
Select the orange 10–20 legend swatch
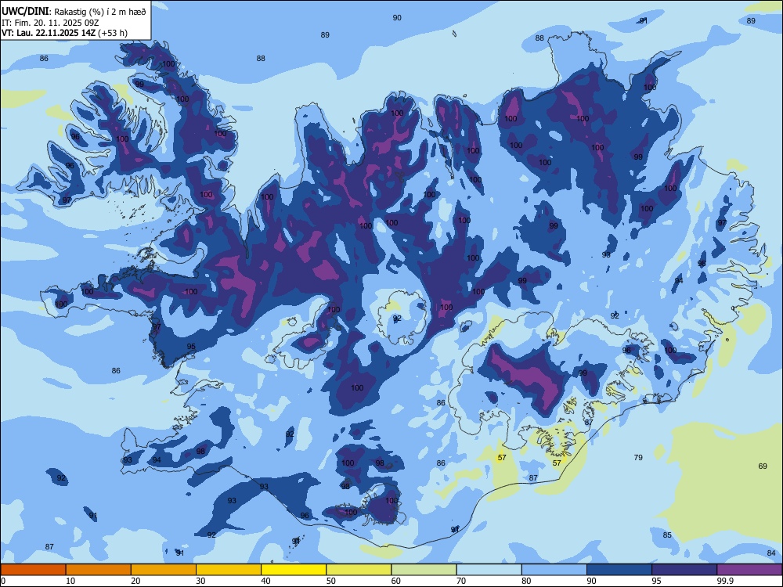point(99,570)
